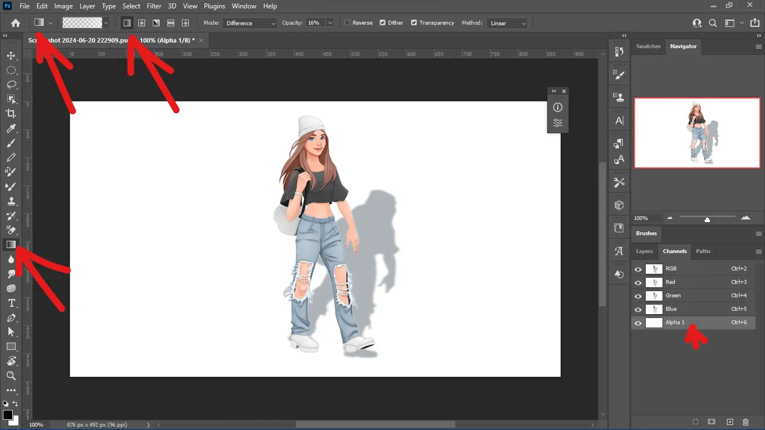Click the Navigator zoom slider handle

coord(707,219)
